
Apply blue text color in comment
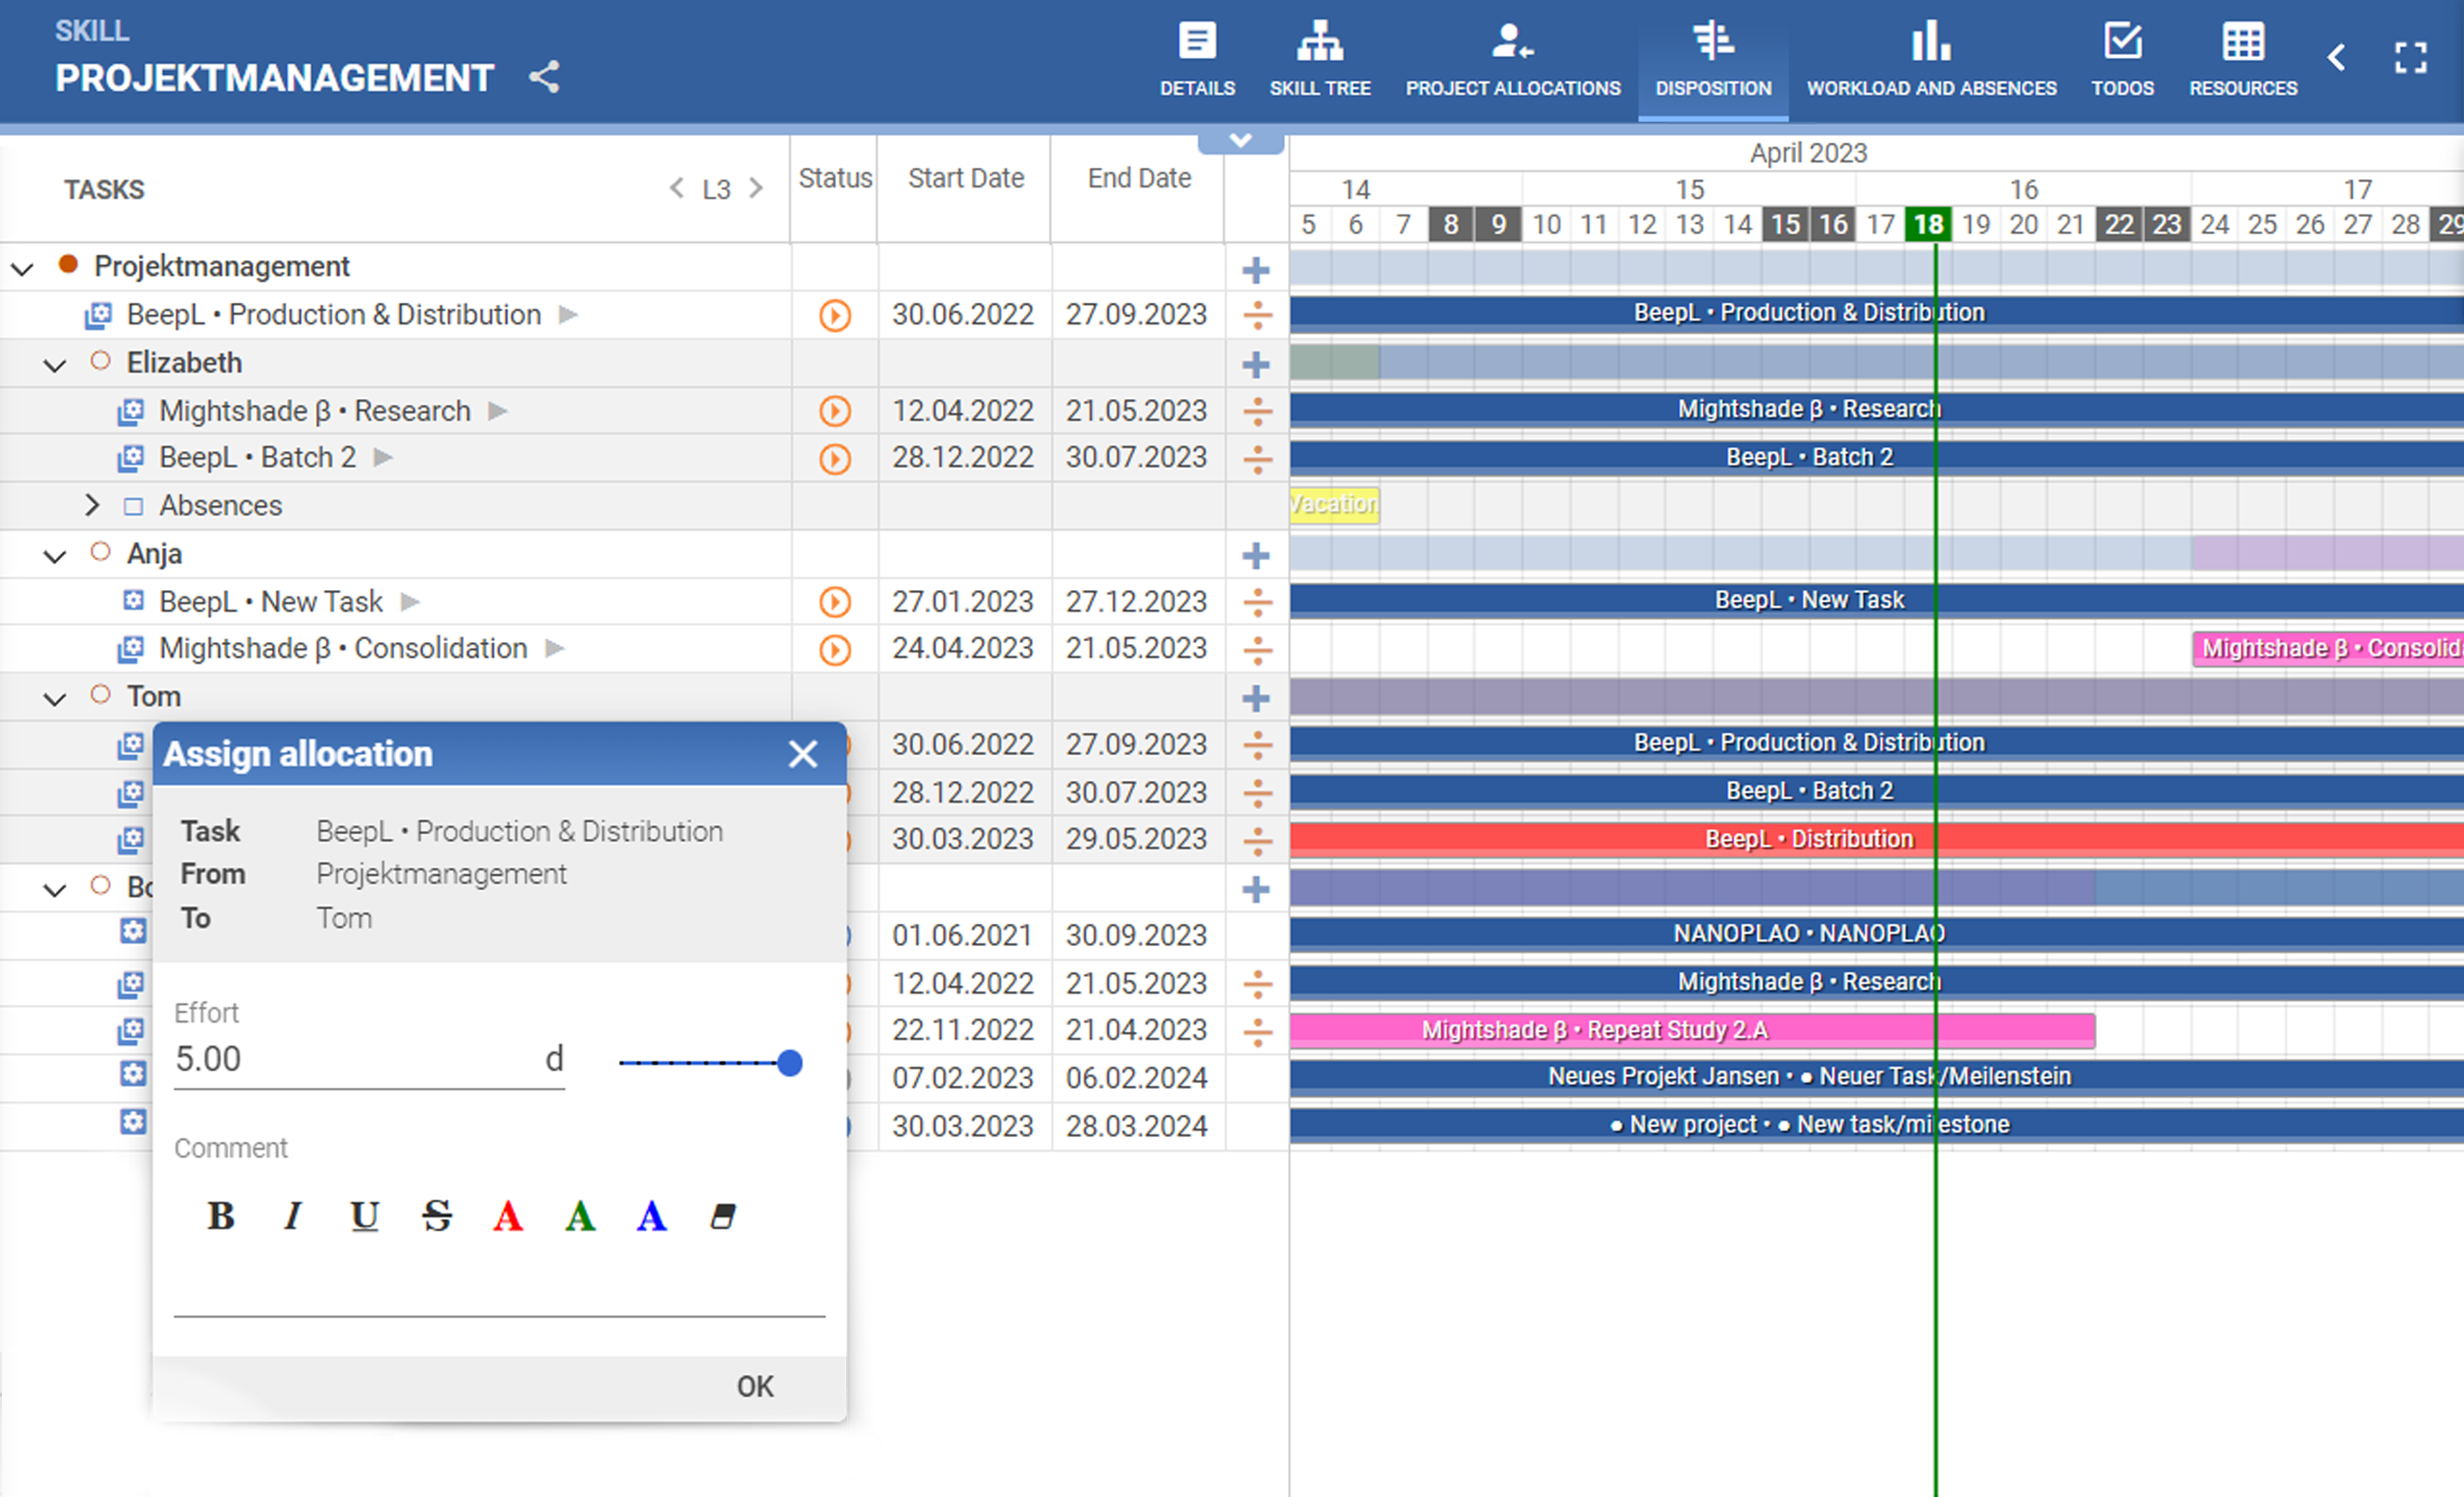coord(652,1216)
